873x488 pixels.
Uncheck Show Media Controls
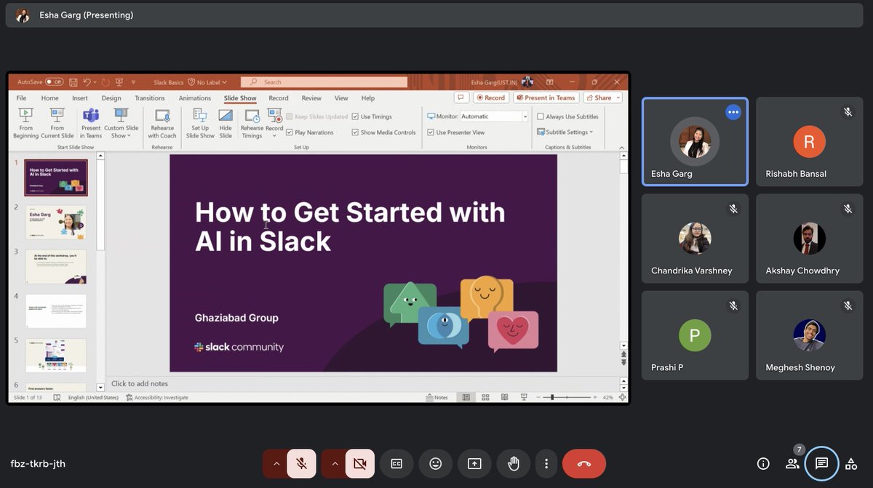355,132
